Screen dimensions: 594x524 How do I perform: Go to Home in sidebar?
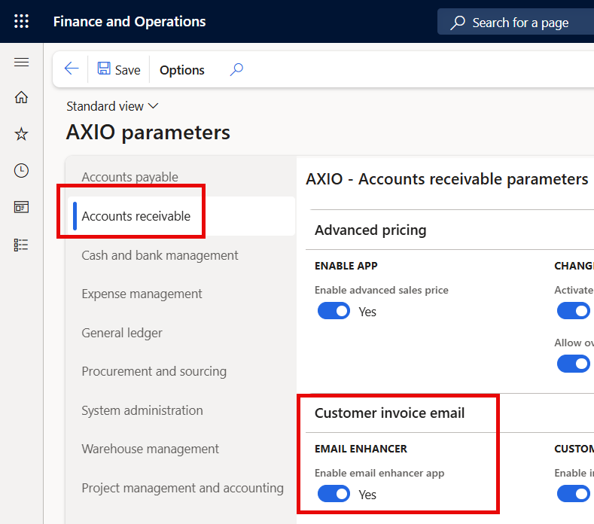pyautogui.click(x=21, y=97)
